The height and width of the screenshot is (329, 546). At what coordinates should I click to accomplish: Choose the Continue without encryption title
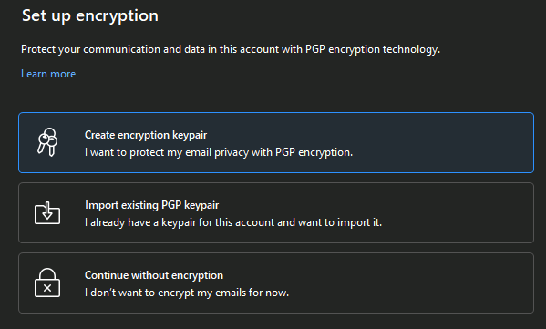click(154, 275)
